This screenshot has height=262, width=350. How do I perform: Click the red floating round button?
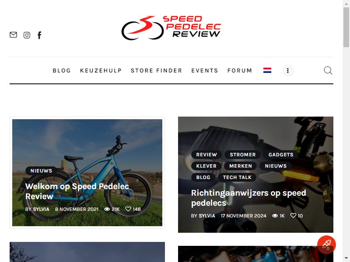click(326, 245)
